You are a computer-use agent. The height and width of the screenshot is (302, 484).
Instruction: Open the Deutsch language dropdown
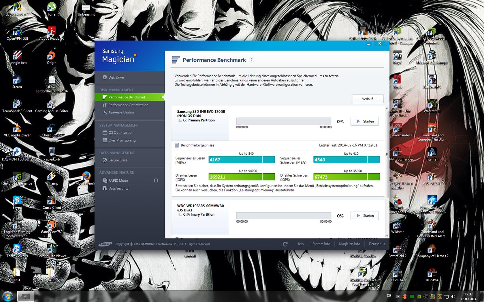[x=377, y=244]
